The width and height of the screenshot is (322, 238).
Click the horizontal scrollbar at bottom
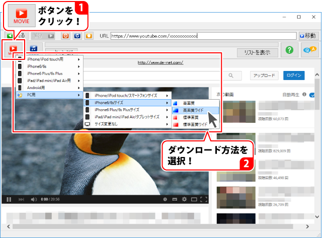click(x=152, y=226)
